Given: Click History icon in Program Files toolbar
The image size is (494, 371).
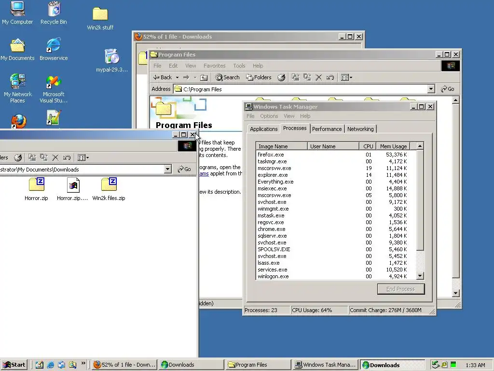Looking at the screenshot, I should (x=281, y=77).
